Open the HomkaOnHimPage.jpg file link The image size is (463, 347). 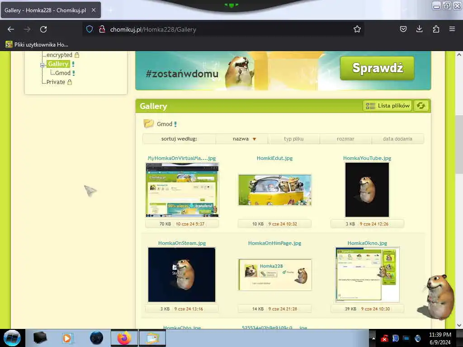pyautogui.click(x=274, y=243)
